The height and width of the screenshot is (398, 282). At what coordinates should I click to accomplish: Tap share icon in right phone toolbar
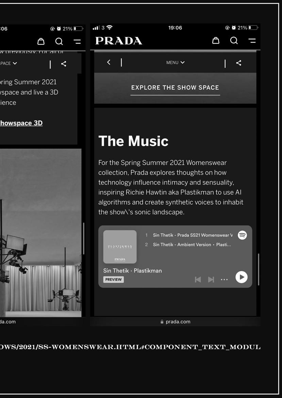click(238, 63)
